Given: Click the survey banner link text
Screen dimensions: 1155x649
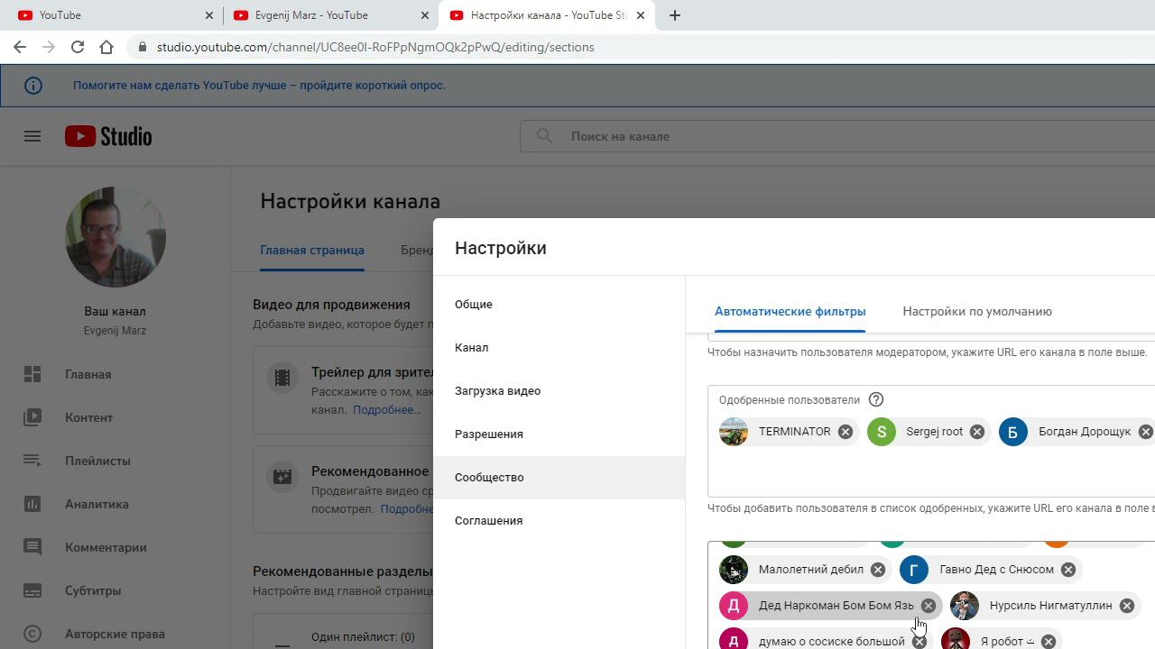Looking at the screenshot, I should pyautogui.click(x=259, y=86).
